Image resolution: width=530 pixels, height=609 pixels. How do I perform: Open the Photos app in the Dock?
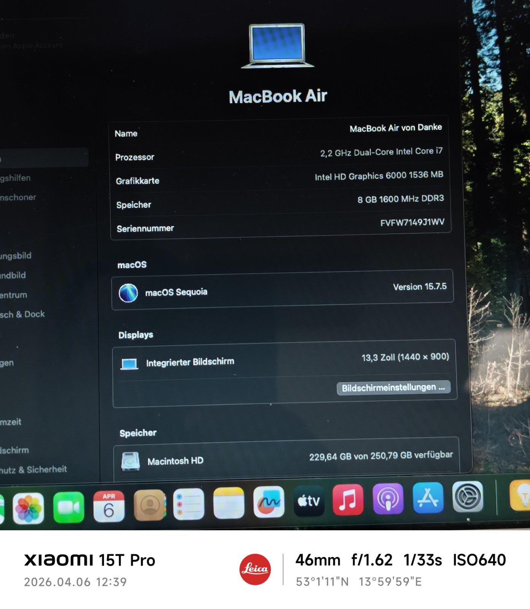pos(28,508)
